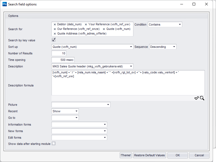Viewport: 216px width, 162px height.
Task: Click the Description formula label
Action: coord(21,85)
